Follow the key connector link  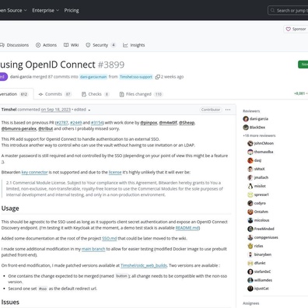point(34,172)
